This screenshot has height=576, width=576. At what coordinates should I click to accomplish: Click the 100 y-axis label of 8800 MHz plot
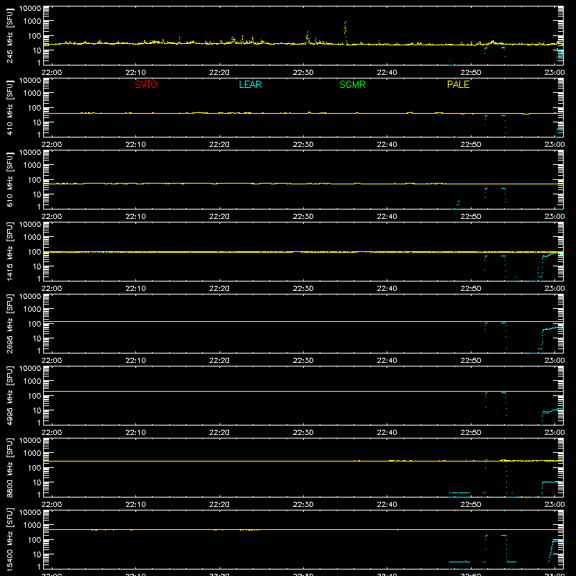pyautogui.click(x=35, y=467)
